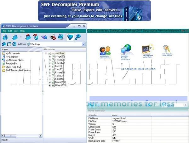Screen dimensions: 189x143
Task: Select SWF Decompiler Premium folder icon
Action: coord(3,70)
